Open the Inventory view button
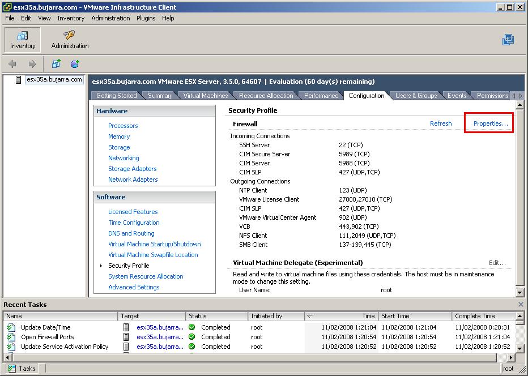Image resolution: width=528 pixels, height=376 pixels. [23, 40]
